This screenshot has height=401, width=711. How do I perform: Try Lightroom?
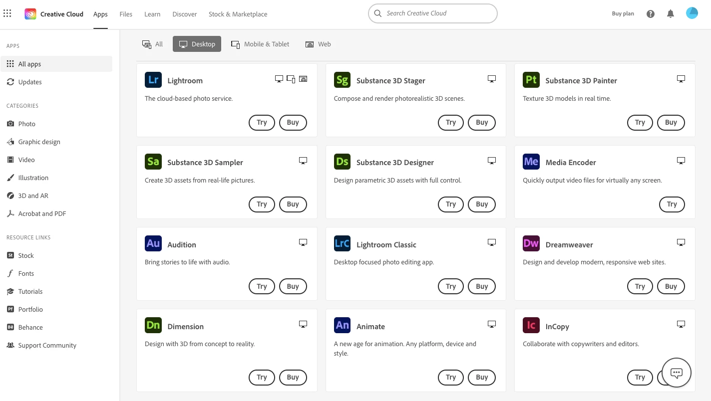(x=262, y=122)
